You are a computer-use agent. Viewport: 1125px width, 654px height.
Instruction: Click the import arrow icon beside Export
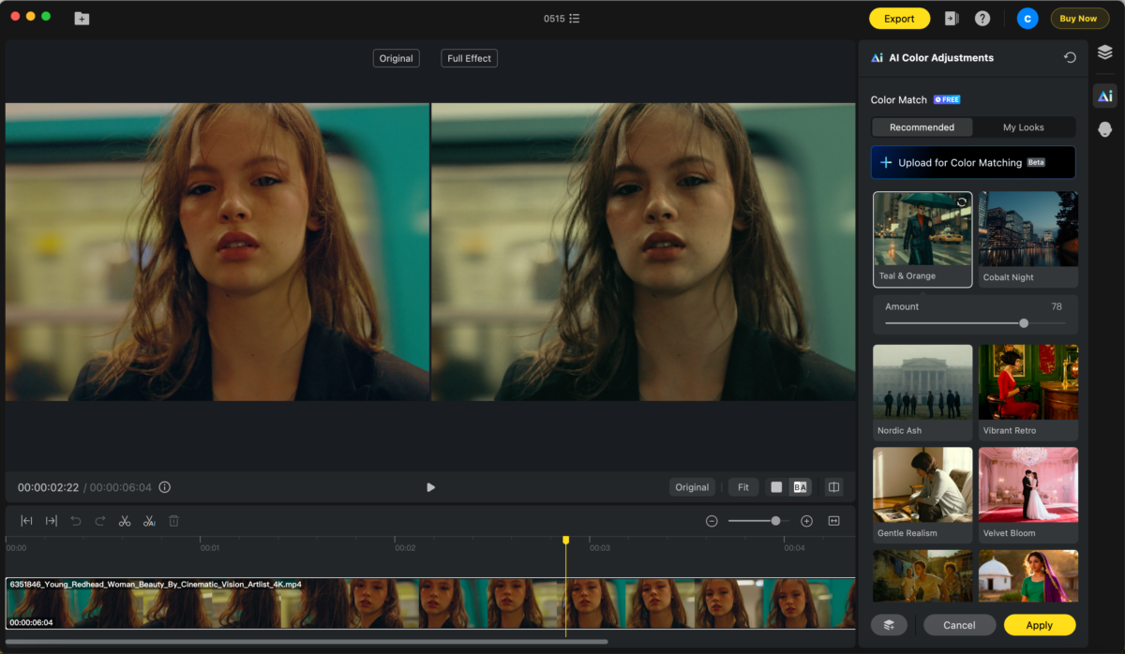pyautogui.click(x=952, y=18)
